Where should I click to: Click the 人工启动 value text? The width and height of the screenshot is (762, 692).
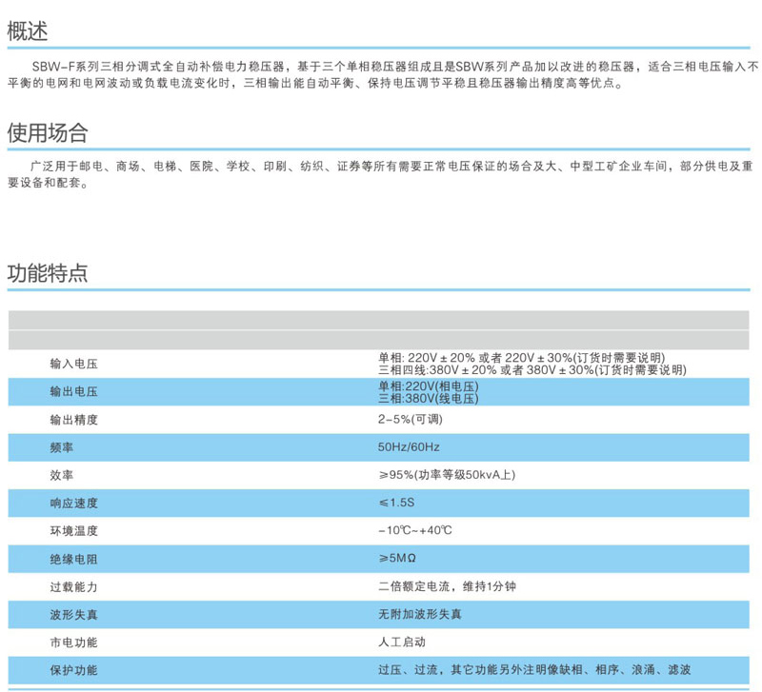coord(402,643)
